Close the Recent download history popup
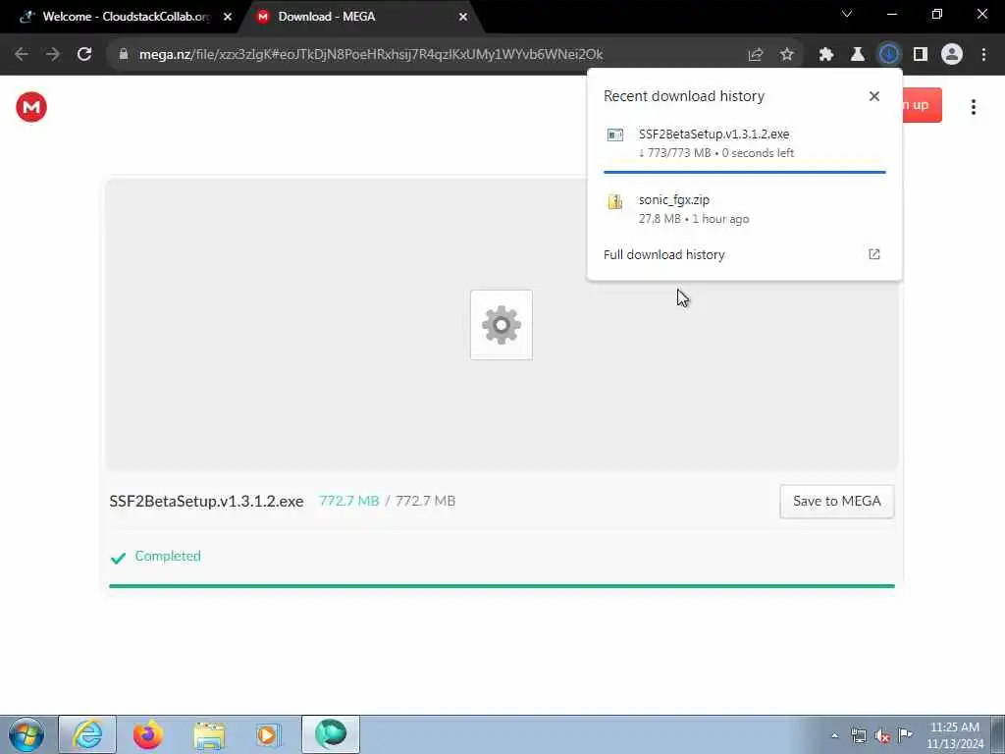This screenshot has height=754, width=1005. (874, 96)
